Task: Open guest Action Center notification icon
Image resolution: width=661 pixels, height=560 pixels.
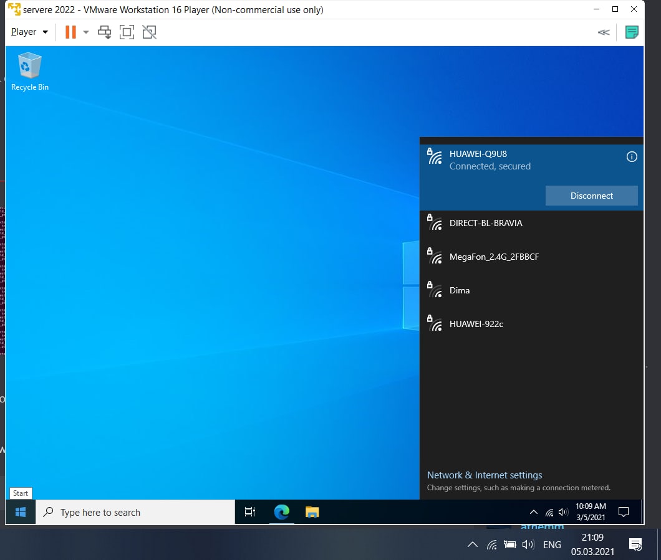Action: point(624,512)
